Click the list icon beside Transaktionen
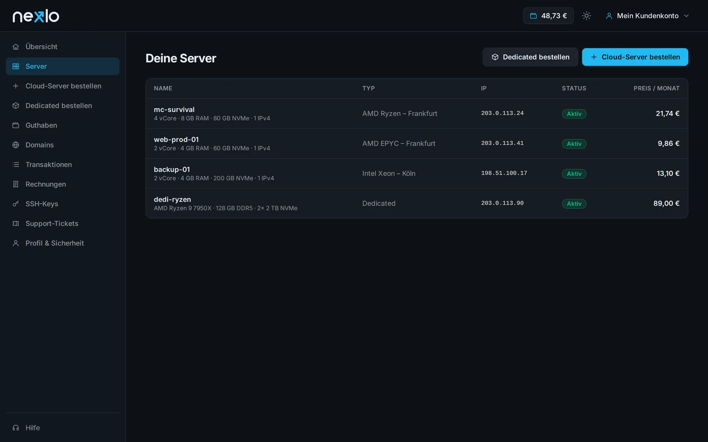The height and width of the screenshot is (442, 708). (x=16, y=165)
